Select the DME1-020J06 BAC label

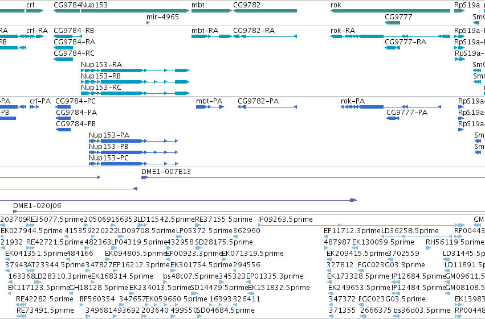(x=37, y=205)
